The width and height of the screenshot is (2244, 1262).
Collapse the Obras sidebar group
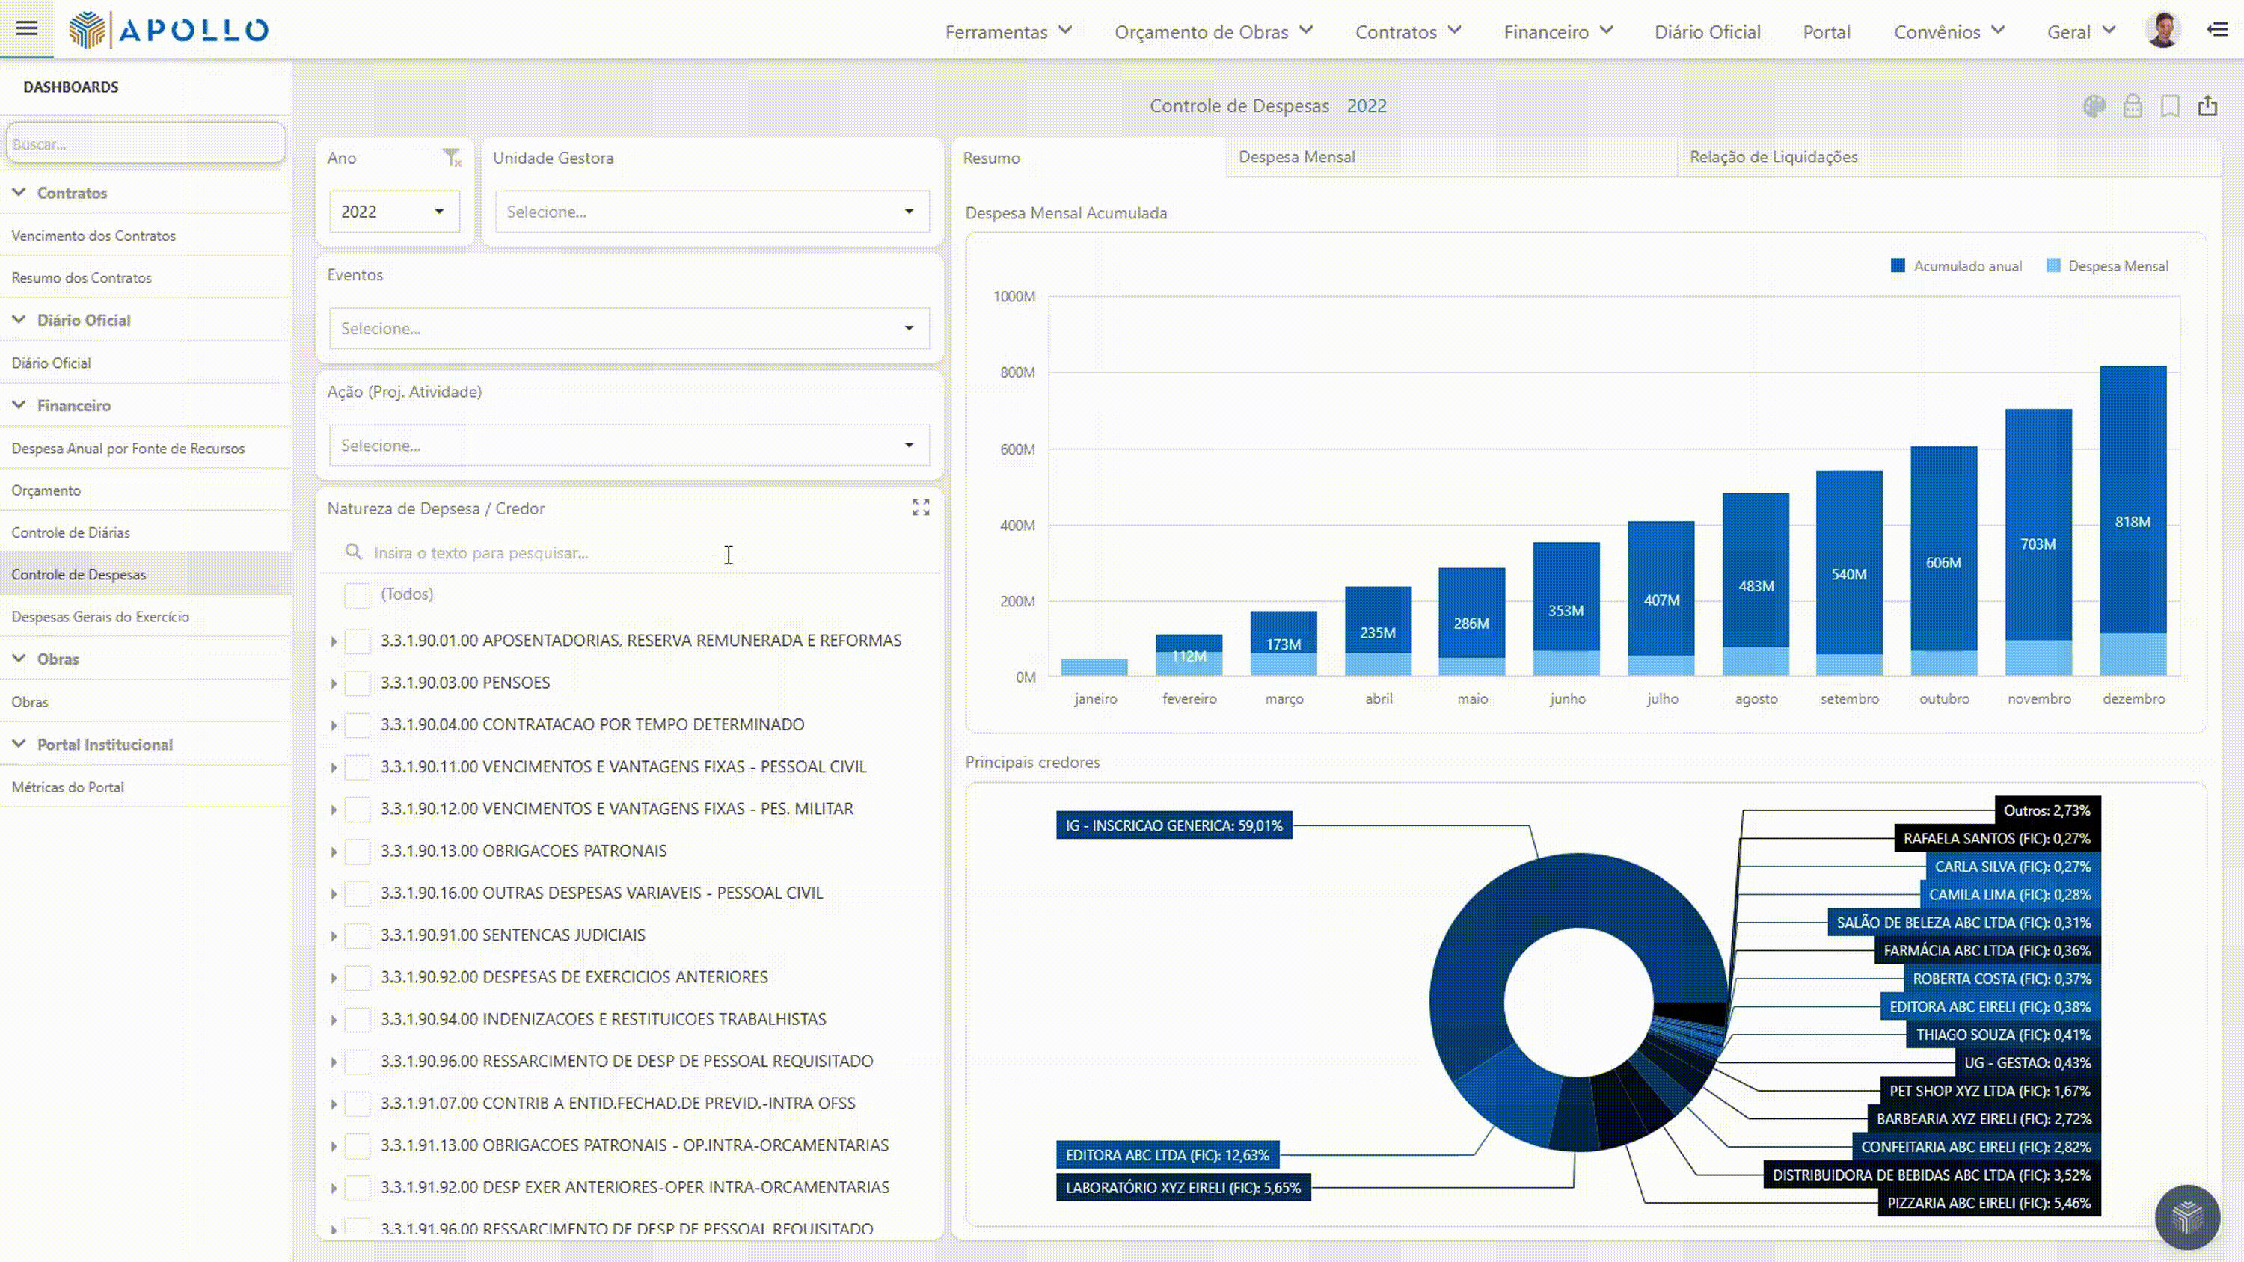coord(18,659)
